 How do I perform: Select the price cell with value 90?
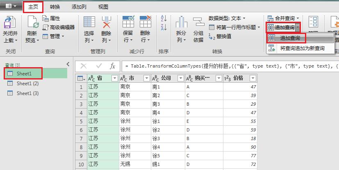click(x=240, y=147)
